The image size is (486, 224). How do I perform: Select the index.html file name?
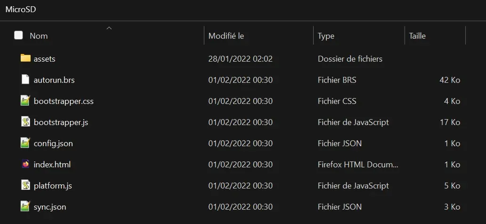point(52,165)
